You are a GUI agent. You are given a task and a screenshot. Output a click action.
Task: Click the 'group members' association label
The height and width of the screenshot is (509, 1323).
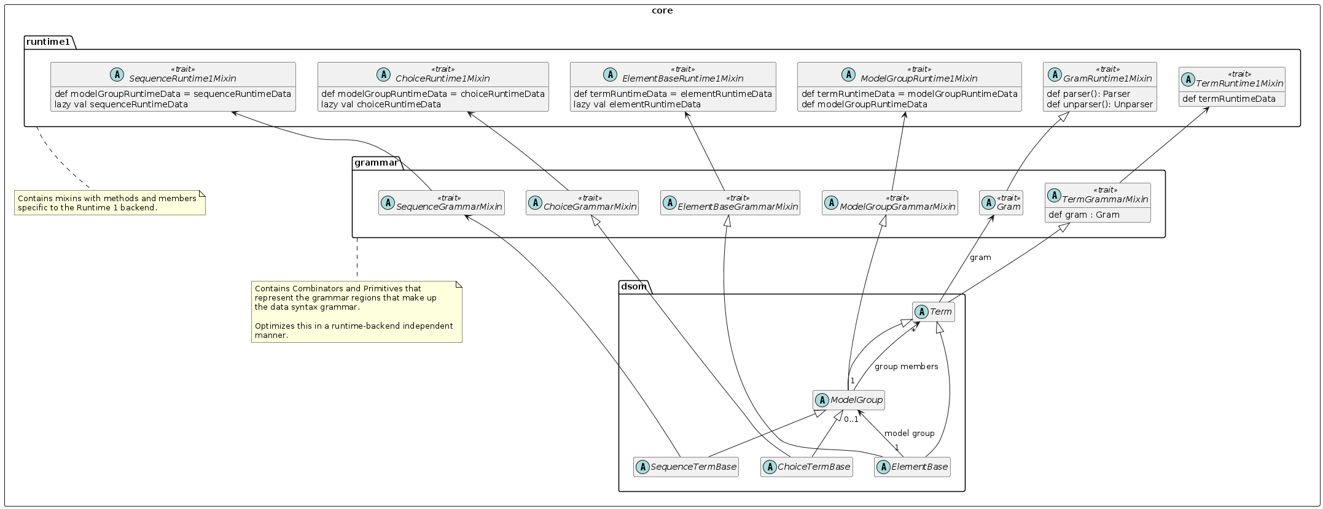[906, 367]
